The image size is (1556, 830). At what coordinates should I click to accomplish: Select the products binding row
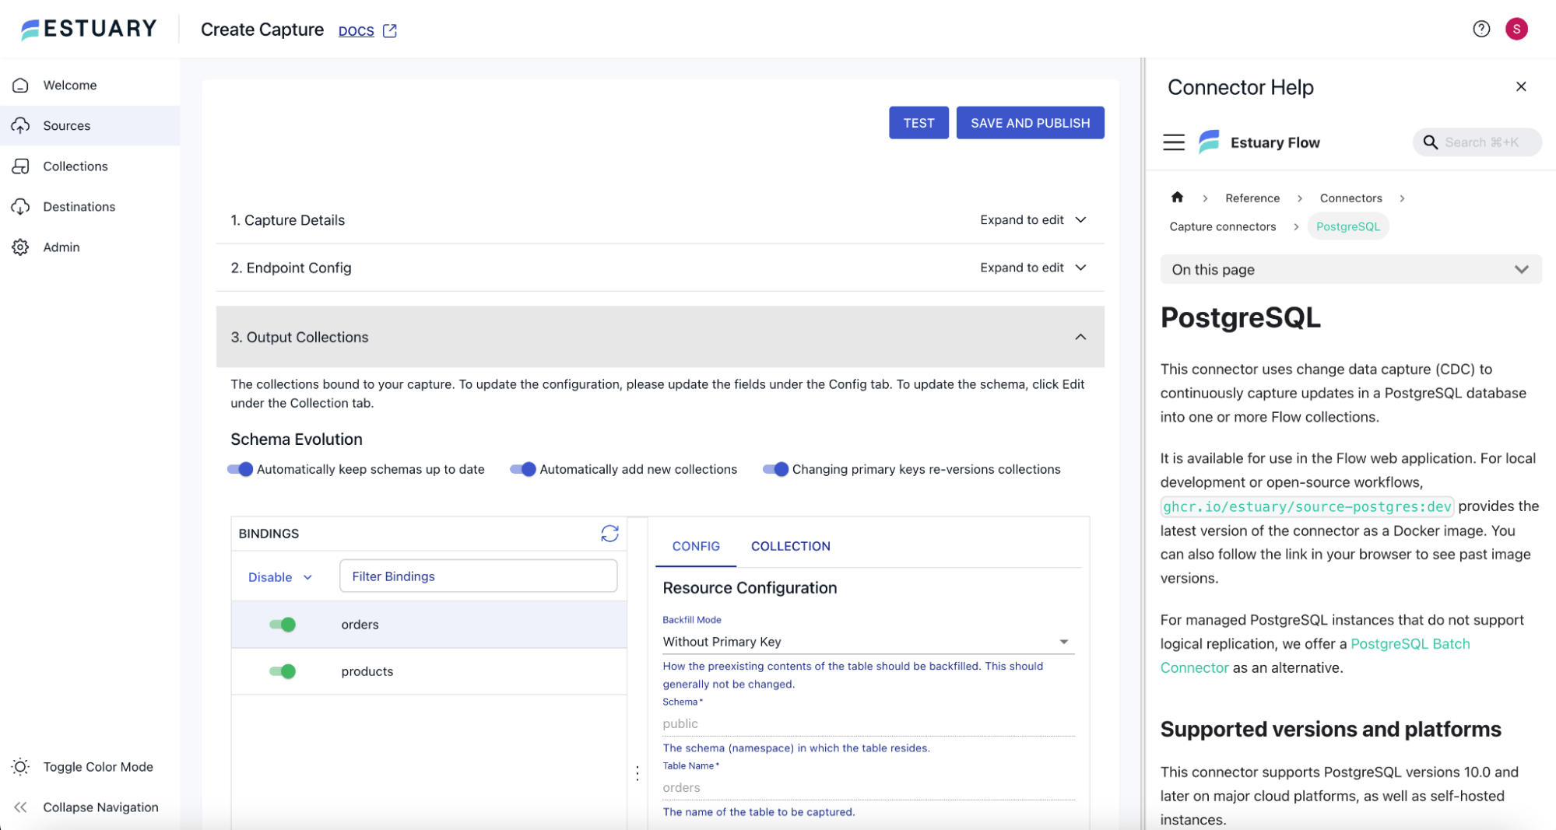429,671
